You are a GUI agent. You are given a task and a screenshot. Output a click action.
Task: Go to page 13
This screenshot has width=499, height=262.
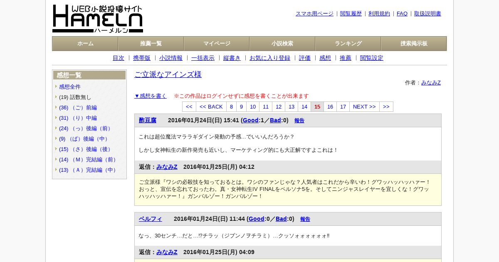(x=291, y=107)
